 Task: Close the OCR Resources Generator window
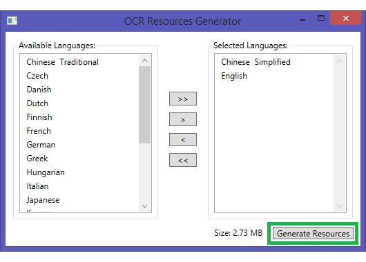click(x=346, y=18)
